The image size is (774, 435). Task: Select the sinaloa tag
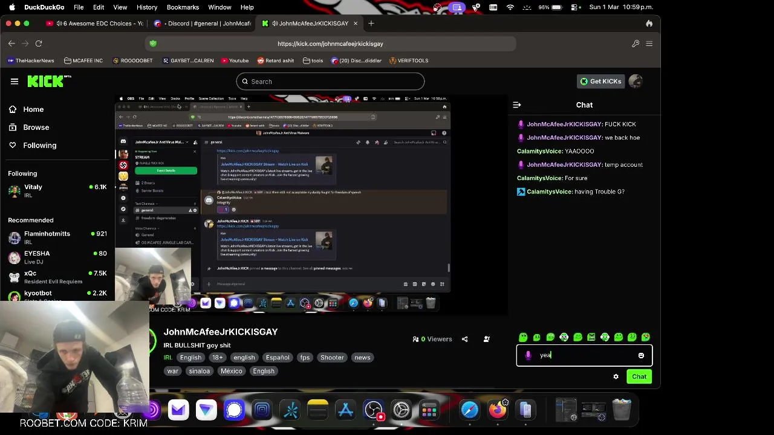click(x=199, y=371)
